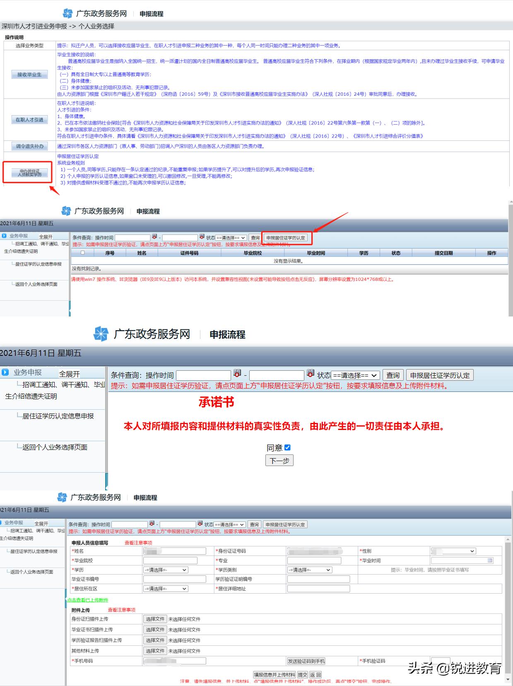Image resolution: width=513 pixels, height=686 pixels.
Task: Select 招调工通知 item in the 承诺书 page sidebar
Action: 55,390
